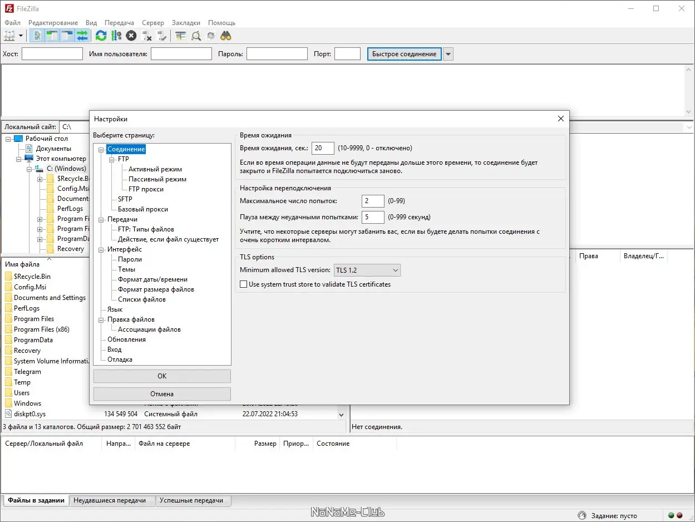The width and height of the screenshot is (695, 522).
Task: Click the Хост input field
Action: point(52,54)
